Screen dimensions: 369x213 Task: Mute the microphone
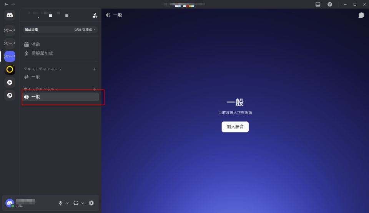[60, 203]
